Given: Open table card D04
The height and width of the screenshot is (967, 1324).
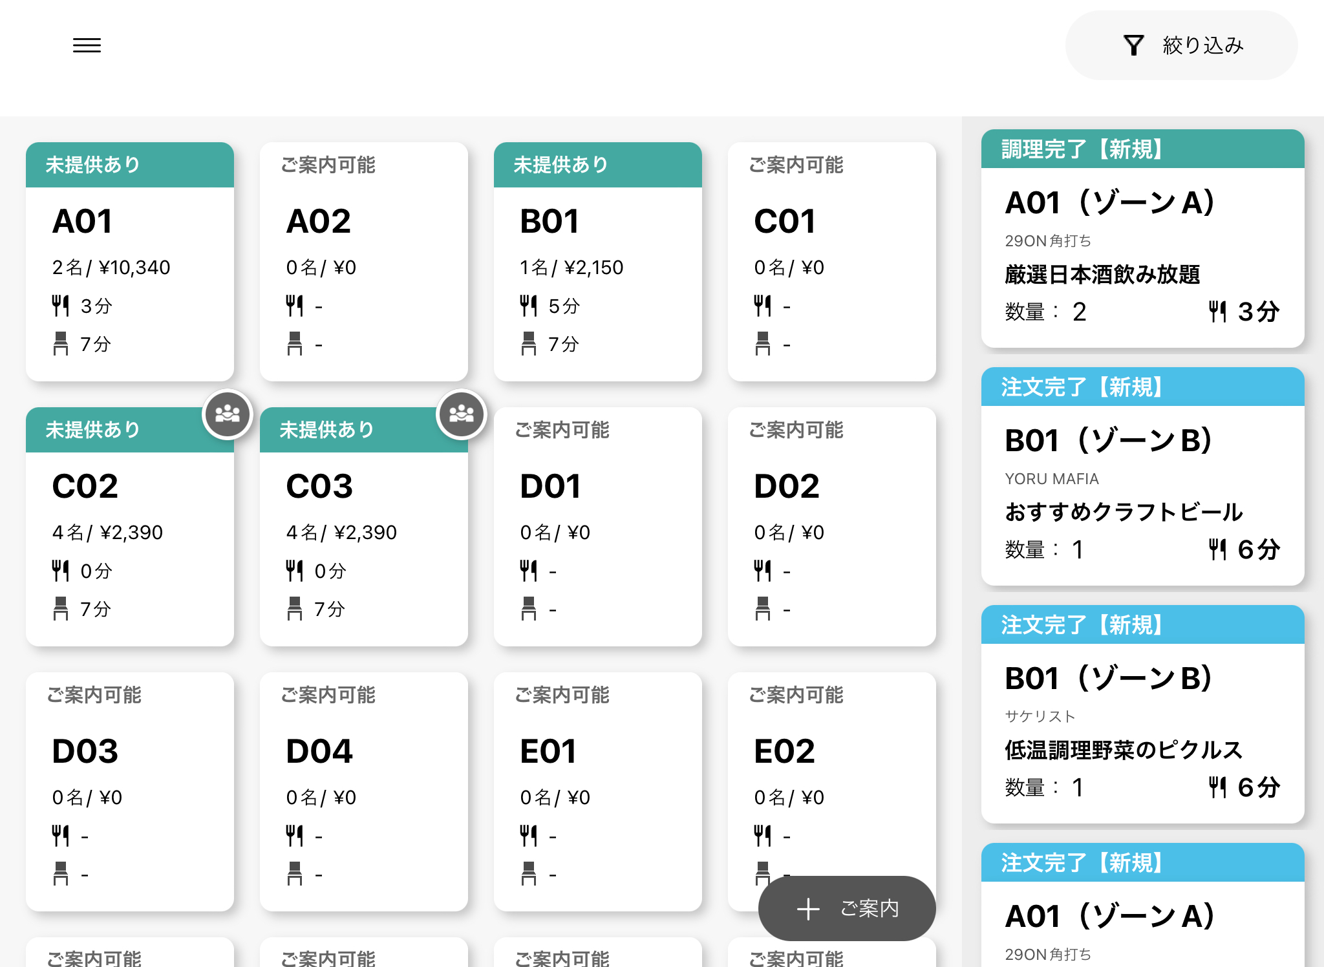Looking at the screenshot, I should (363, 792).
